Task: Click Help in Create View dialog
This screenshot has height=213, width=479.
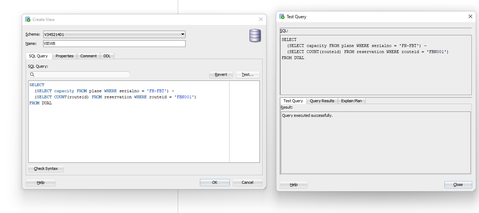Action: point(41,182)
